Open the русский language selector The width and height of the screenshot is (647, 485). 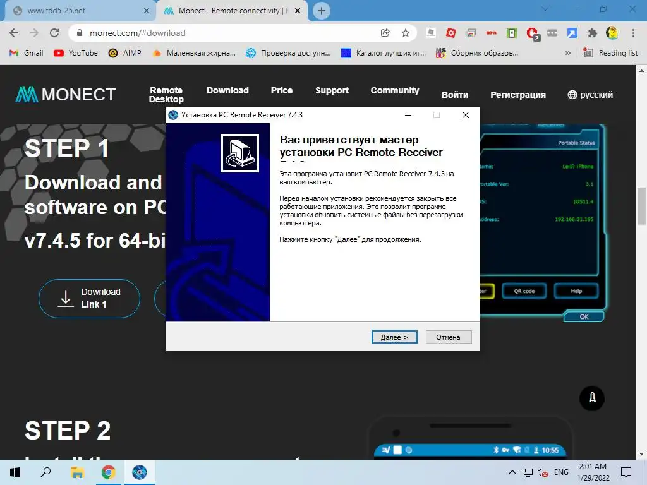tap(590, 95)
